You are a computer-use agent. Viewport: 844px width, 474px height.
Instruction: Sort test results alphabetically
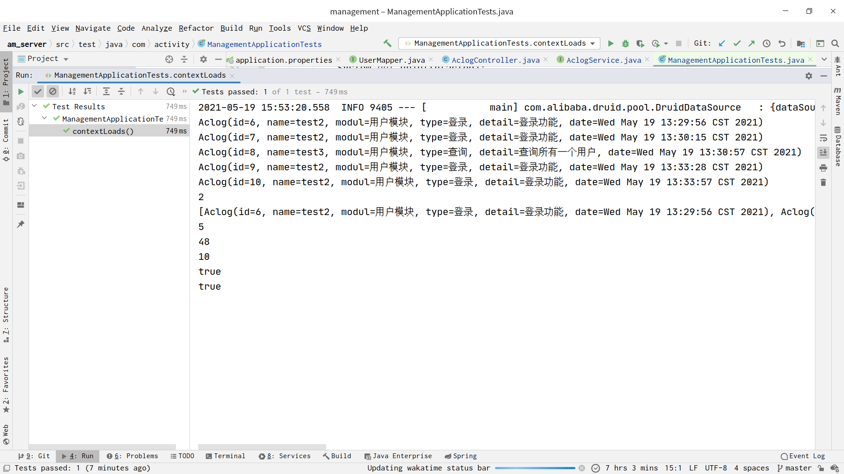[72, 91]
